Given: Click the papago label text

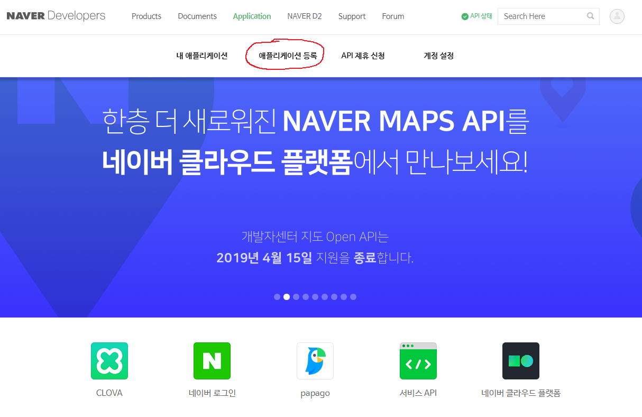Looking at the screenshot, I should [315, 394].
